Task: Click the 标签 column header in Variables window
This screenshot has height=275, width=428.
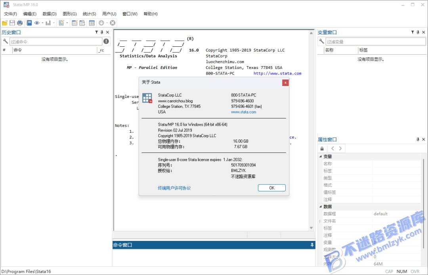Action: tap(392, 50)
